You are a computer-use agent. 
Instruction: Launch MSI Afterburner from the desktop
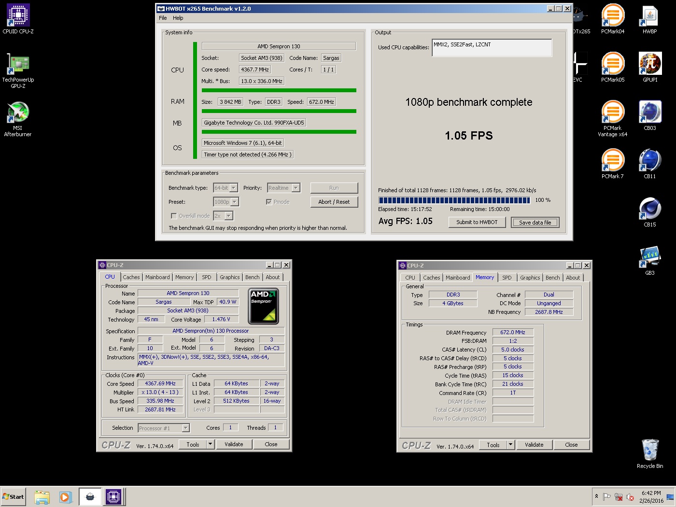(18, 119)
